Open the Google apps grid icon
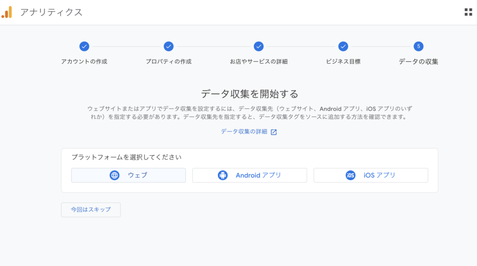The height and width of the screenshot is (266, 477). point(468,12)
